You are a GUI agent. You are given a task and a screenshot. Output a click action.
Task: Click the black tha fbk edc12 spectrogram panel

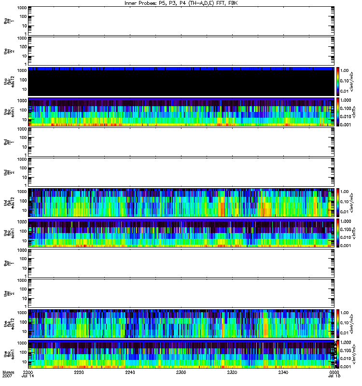(181, 82)
